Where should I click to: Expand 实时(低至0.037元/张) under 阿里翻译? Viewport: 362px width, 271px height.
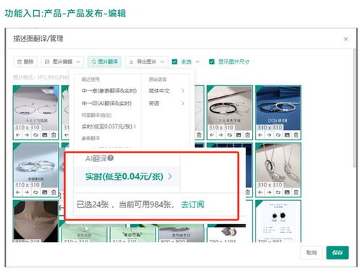click(109, 126)
